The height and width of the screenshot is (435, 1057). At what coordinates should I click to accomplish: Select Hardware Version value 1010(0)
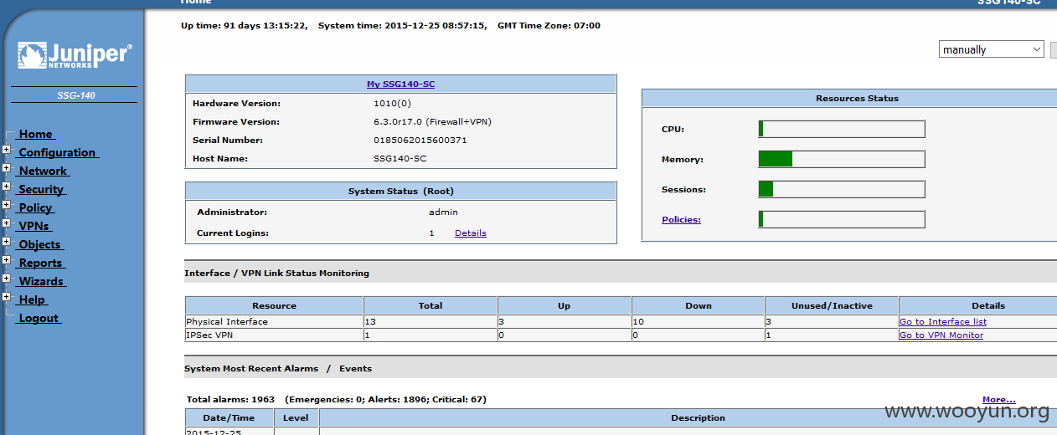click(x=392, y=104)
